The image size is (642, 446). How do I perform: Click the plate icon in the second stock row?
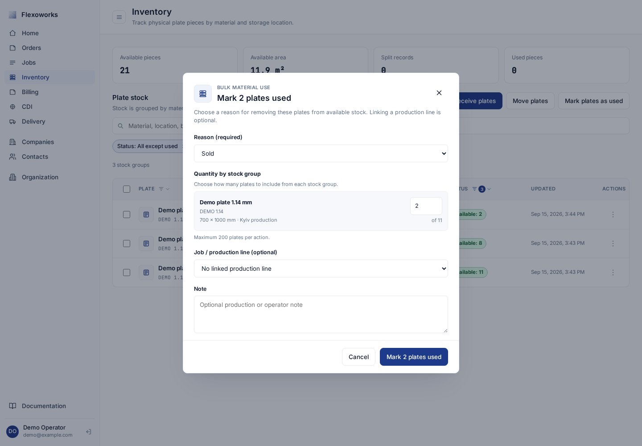146,244
